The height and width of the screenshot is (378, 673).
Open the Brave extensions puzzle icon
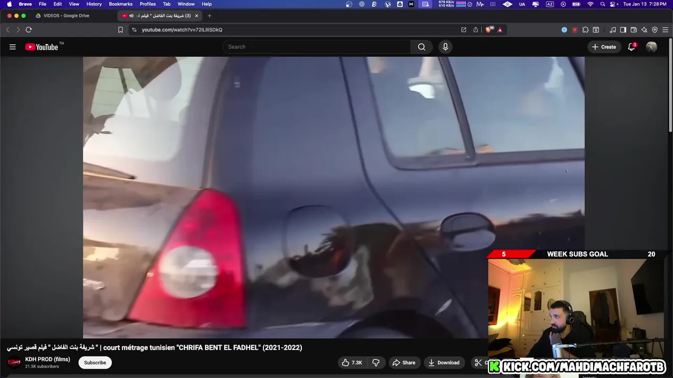point(585,30)
